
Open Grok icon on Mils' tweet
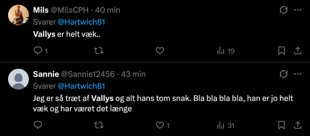tap(283, 10)
